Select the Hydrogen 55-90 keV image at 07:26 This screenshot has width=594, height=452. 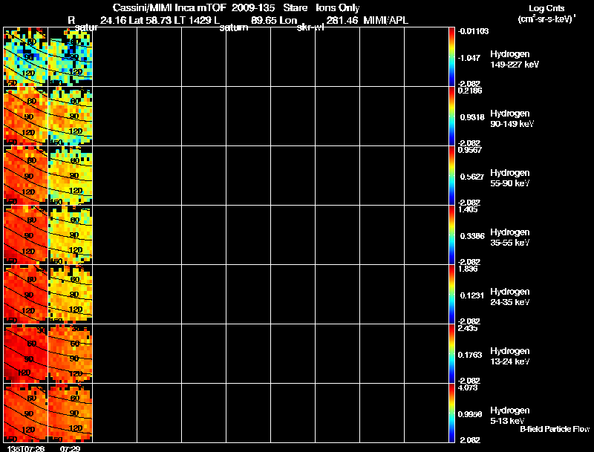(26, 175)
